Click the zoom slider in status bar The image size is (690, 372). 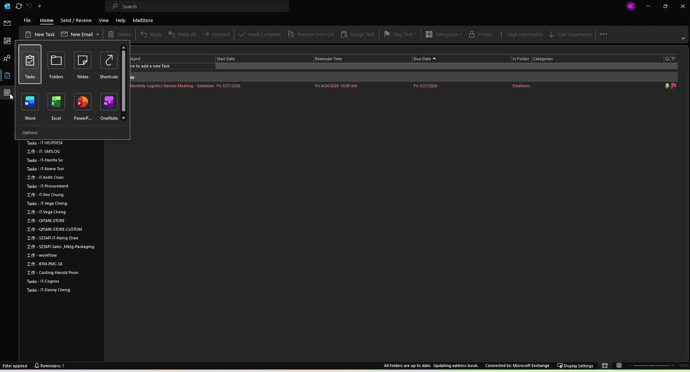point(651,366)
